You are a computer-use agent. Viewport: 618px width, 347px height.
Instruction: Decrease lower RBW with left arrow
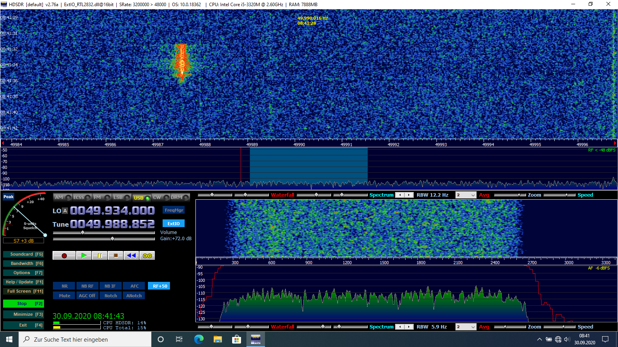400,327
